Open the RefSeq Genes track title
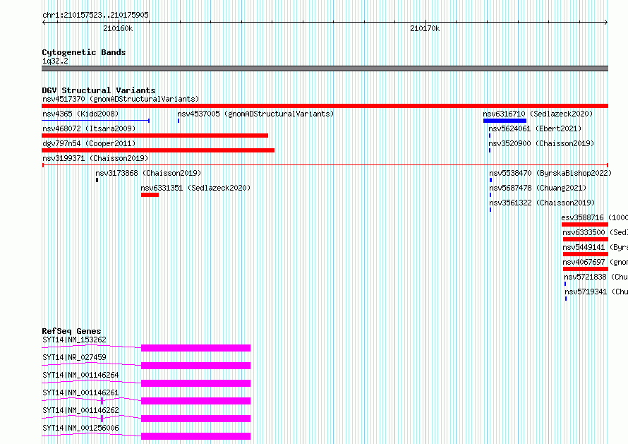This screenshot has height=444, width=628. click(x=71, y=331)
